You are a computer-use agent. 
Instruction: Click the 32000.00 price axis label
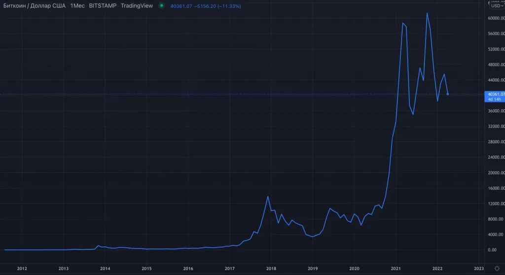point(496,126)
